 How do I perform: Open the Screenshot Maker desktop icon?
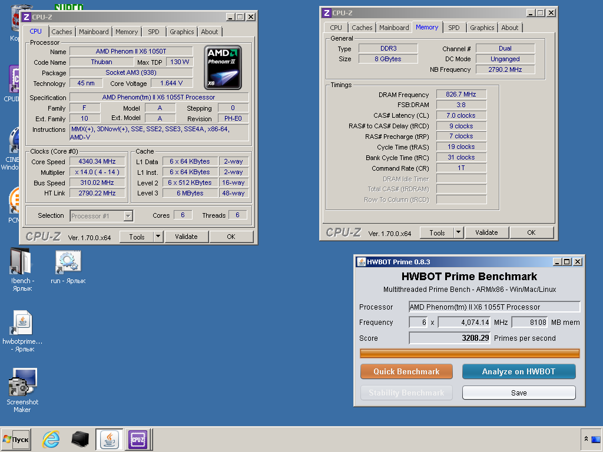coord(23,381)
